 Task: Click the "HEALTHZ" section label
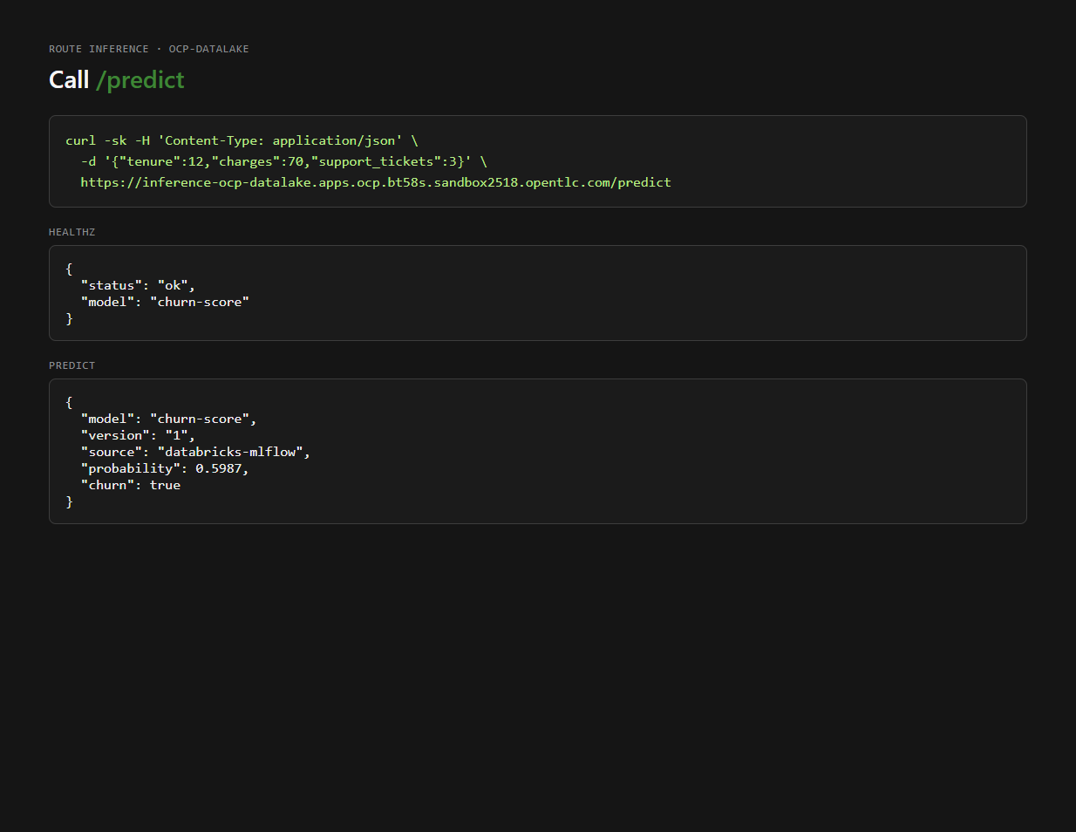coord(72,232)
